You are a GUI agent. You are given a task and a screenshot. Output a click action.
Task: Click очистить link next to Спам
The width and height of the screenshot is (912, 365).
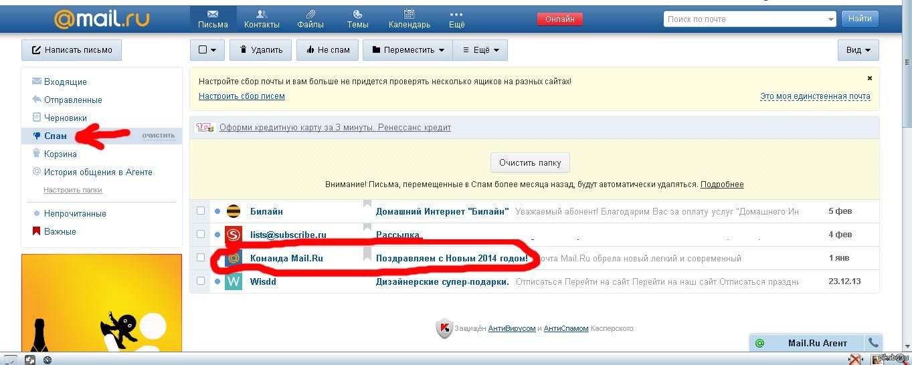click(x=158, y=136)
